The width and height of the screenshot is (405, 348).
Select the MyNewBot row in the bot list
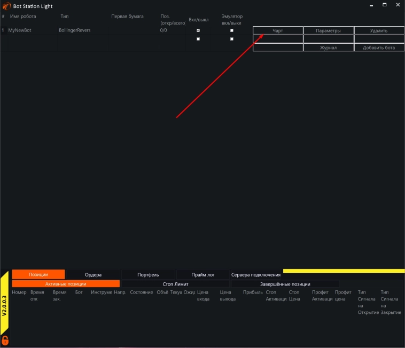pos(20,30)
